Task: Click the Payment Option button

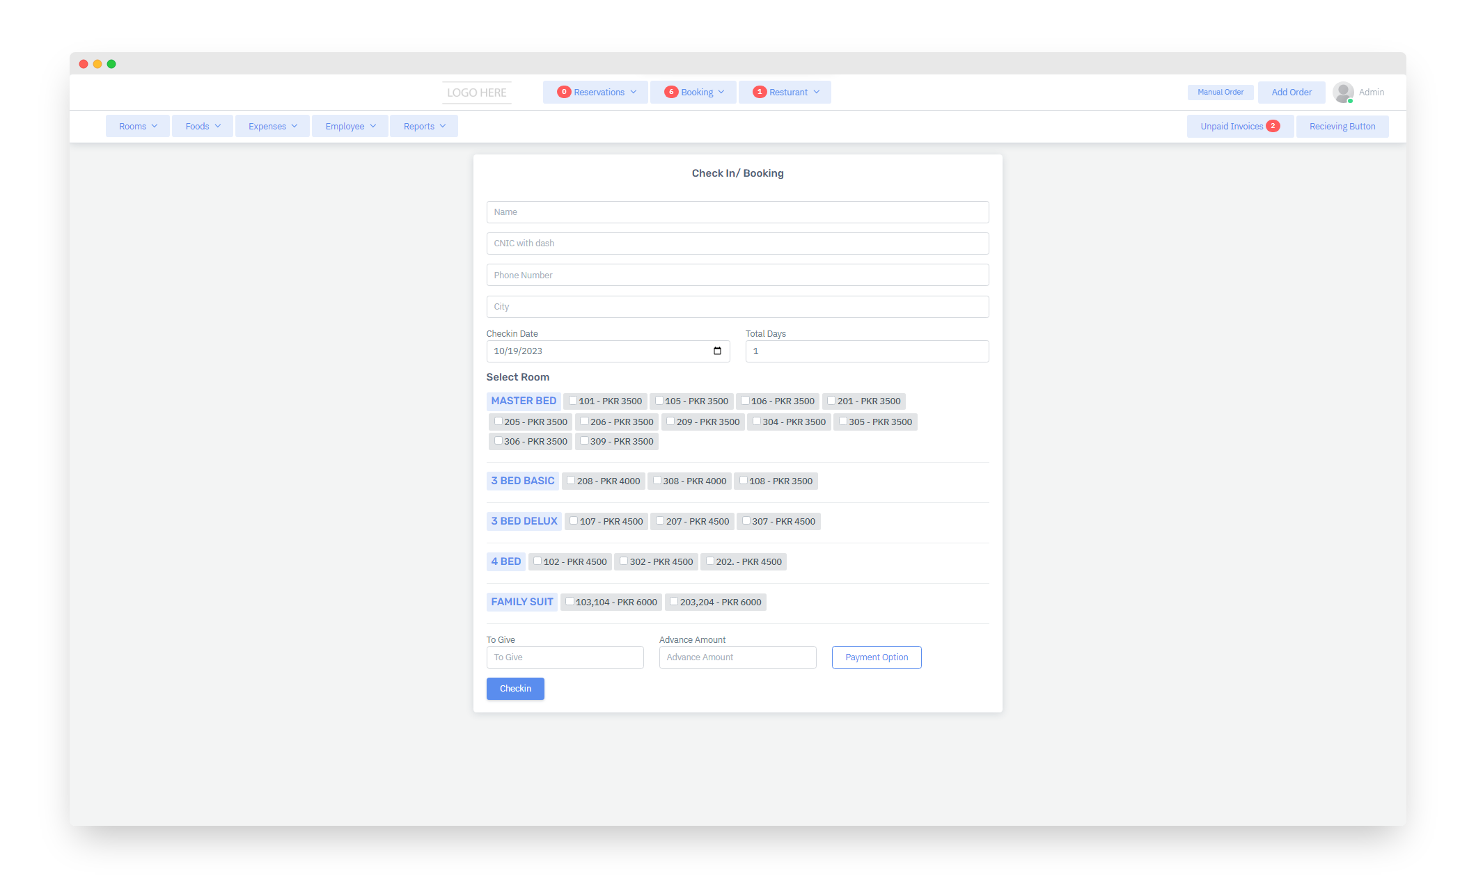Action: coord(876,657)
